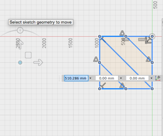Click the 1500 axis label

tap(71, 43)
